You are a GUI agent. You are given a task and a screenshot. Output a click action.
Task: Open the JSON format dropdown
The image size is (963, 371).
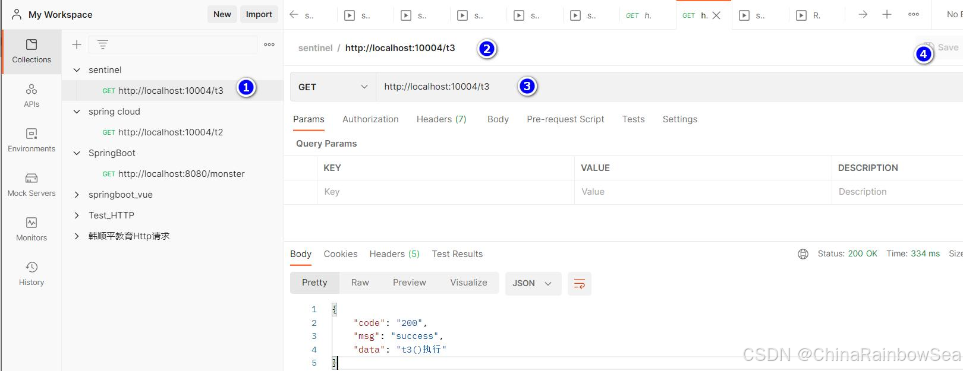point(531,284)
